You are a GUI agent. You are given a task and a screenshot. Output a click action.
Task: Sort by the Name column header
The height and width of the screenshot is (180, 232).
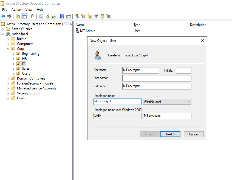tap(103, 25)
